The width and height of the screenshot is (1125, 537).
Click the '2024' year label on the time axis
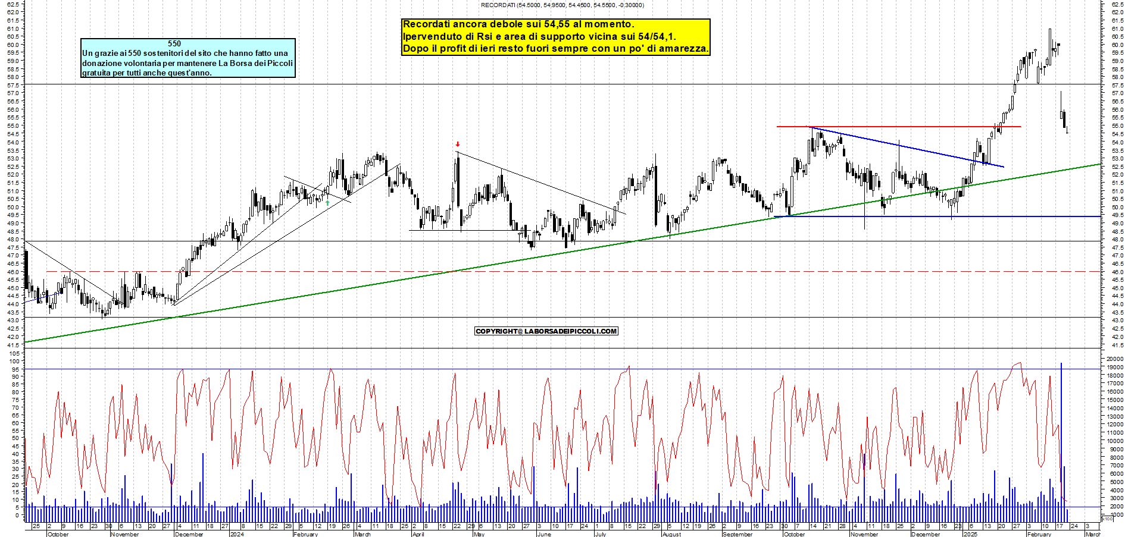pyautogui.click(x=237, y=534)
